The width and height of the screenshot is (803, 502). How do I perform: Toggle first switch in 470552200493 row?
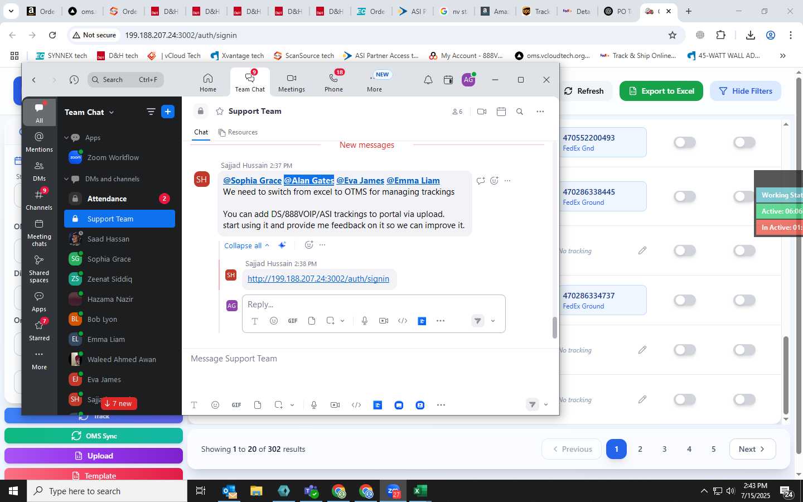[685, 143]
